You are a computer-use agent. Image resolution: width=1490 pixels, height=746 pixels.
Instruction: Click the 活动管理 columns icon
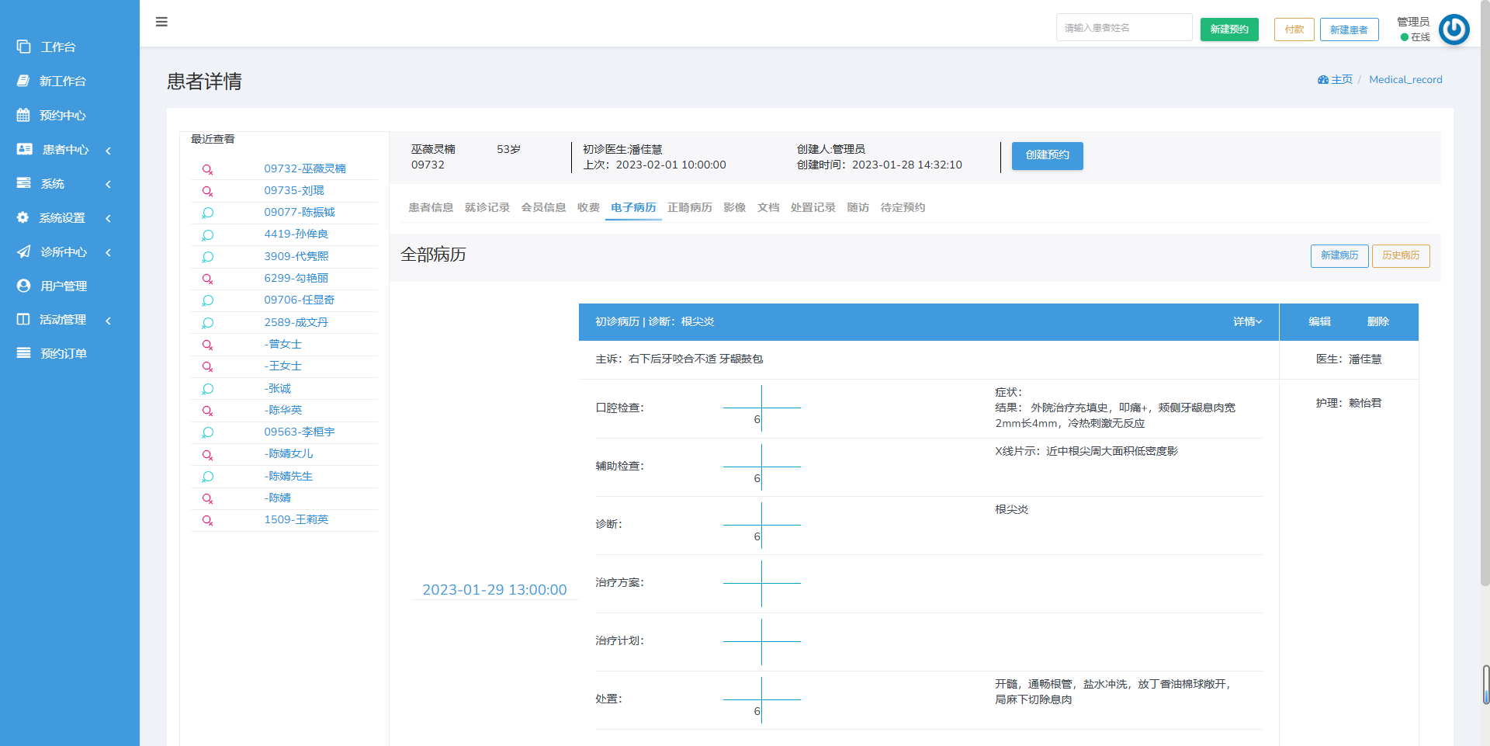tap(23, 319)
